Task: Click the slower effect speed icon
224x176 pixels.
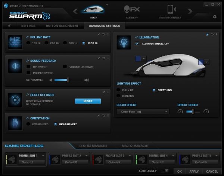Action: pyautogui.click(x=180, y=111)
